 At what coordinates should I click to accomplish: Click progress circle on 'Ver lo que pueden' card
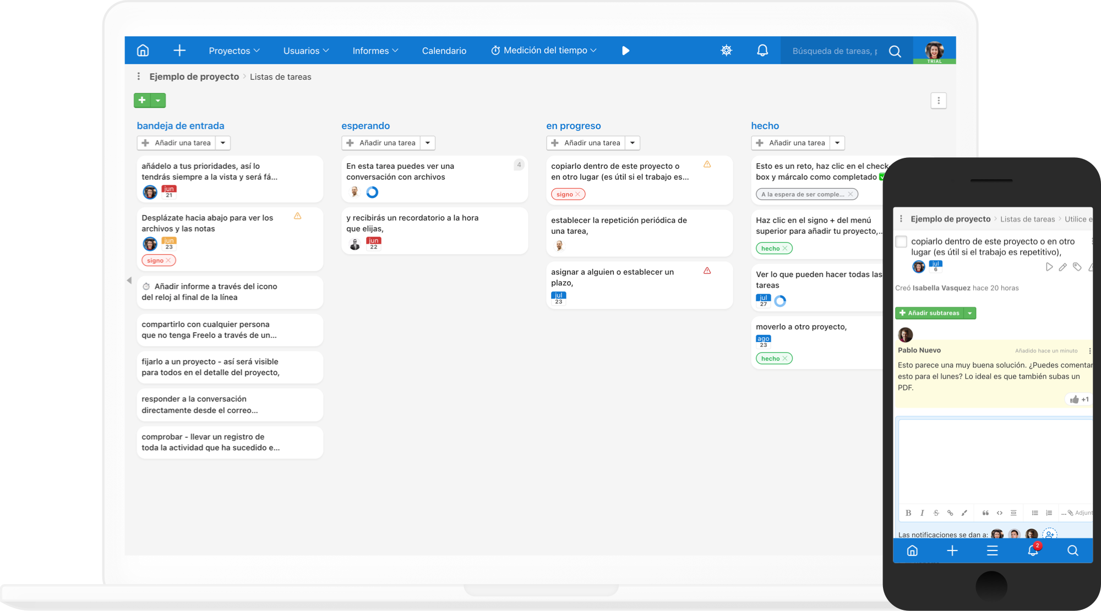point(780,301)
